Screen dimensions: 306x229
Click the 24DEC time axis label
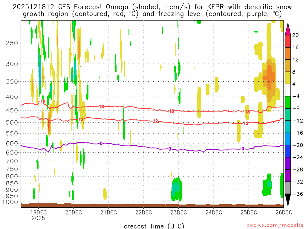tap(213, 212)
